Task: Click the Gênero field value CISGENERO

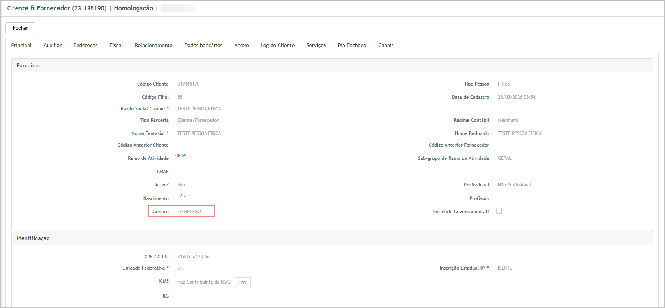Action: [x=189, y=212]
